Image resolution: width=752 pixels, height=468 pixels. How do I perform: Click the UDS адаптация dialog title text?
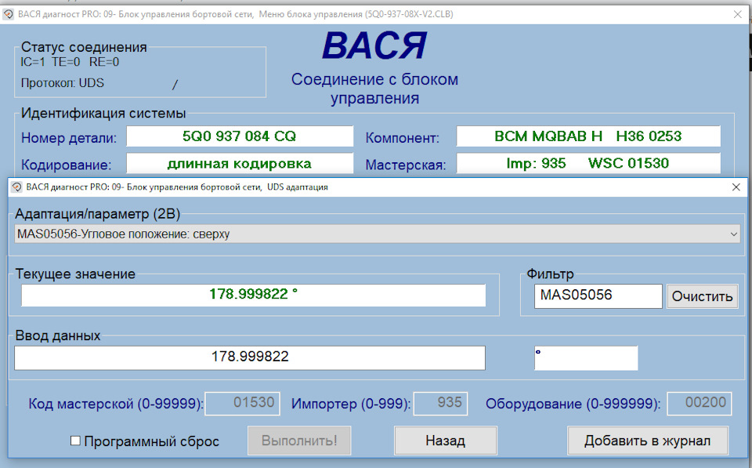tap(177, 187)
